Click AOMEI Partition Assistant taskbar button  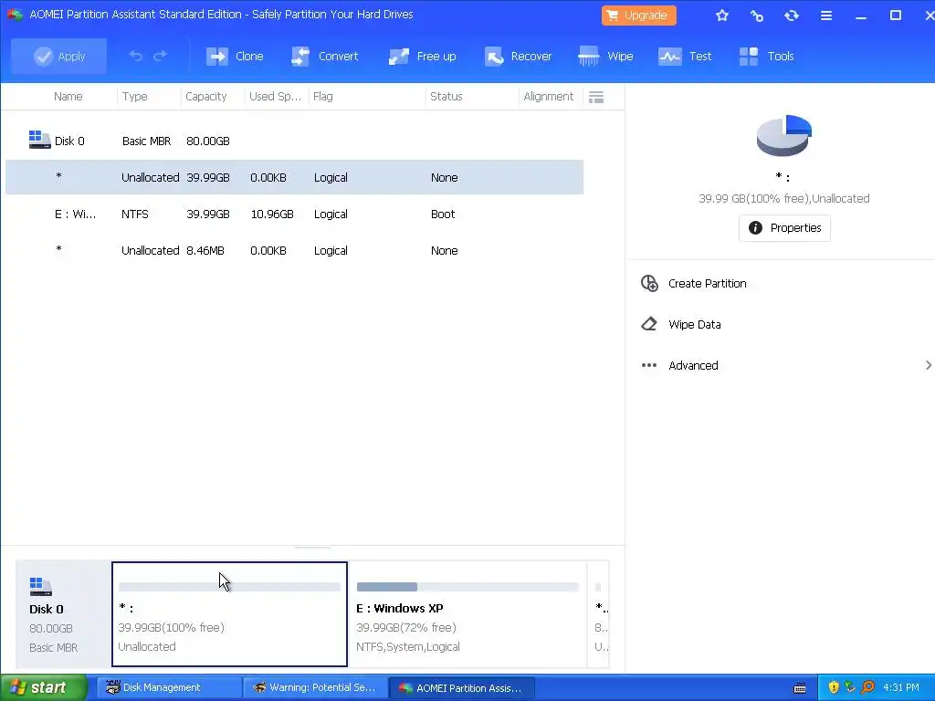coord(461,688)
